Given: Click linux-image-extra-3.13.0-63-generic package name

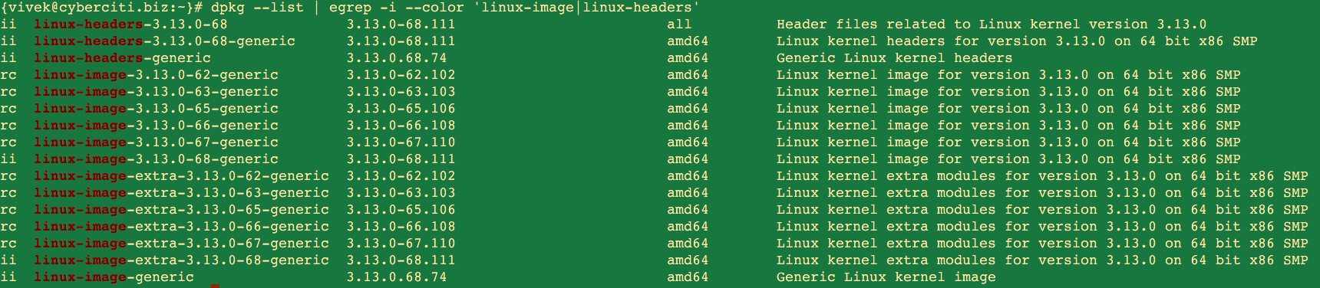Looking at the screenshot, I should coord(181,193).
